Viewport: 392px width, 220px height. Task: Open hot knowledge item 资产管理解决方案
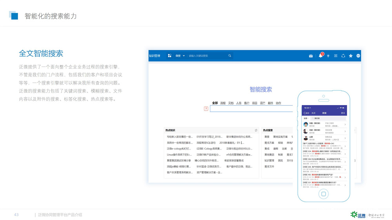click(x=209, y=172)
